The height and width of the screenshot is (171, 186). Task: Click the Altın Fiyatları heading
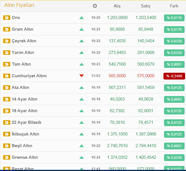(x=19, y=5)
